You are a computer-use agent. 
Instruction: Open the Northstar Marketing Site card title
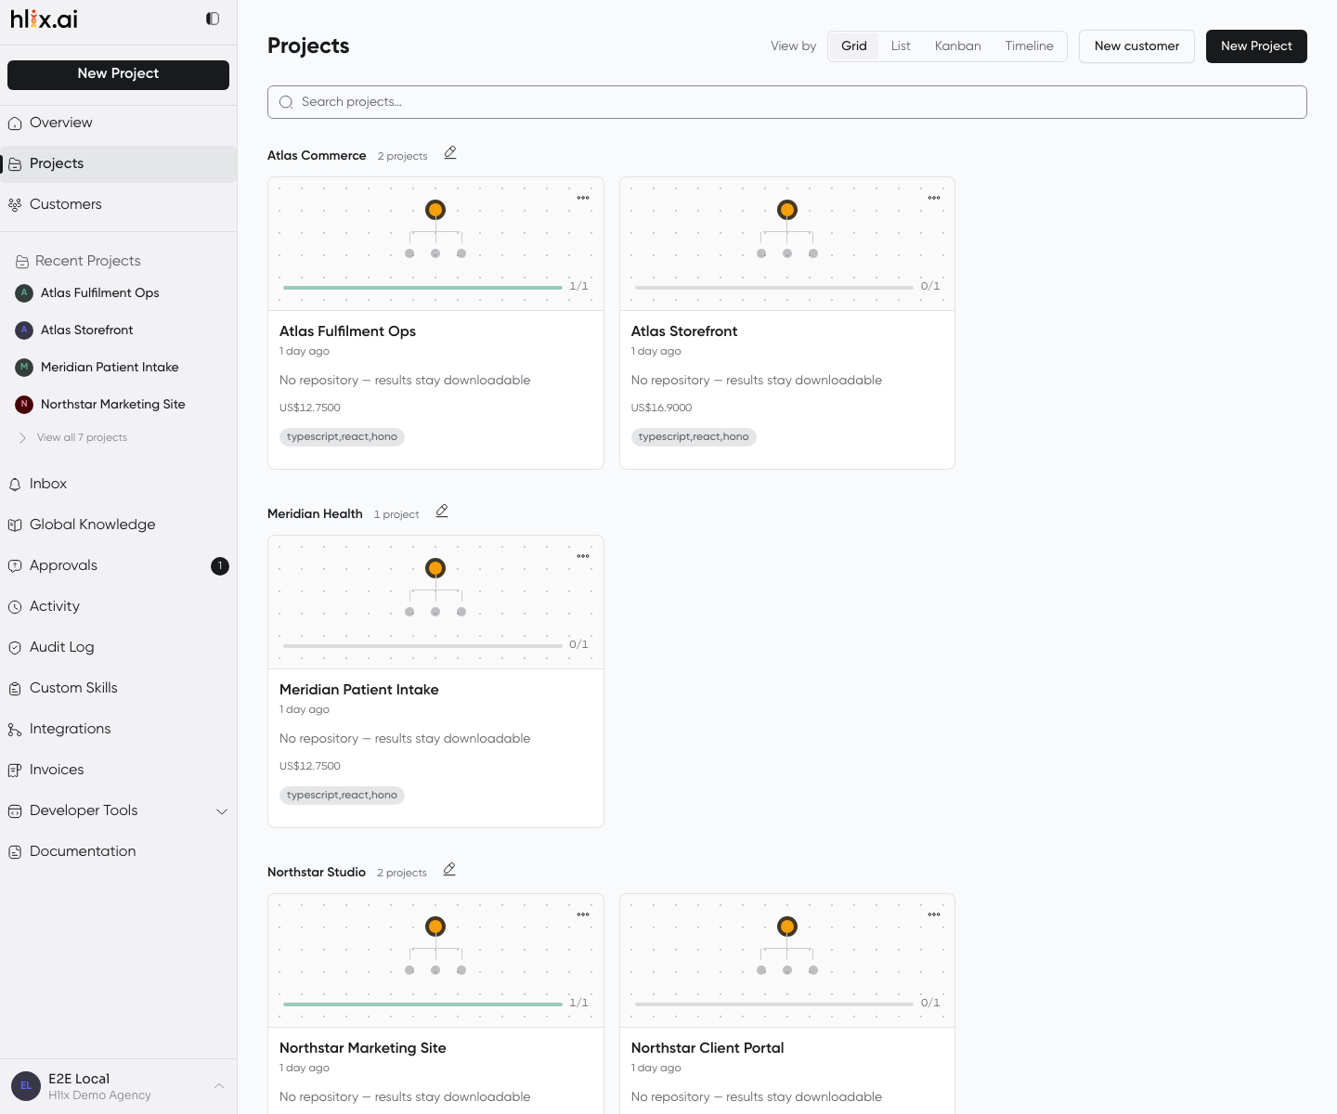point(363,1048)
